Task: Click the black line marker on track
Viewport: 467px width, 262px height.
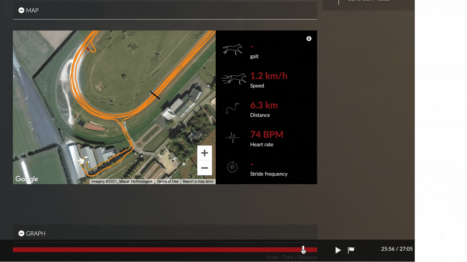Action: [x=155, y=95]
